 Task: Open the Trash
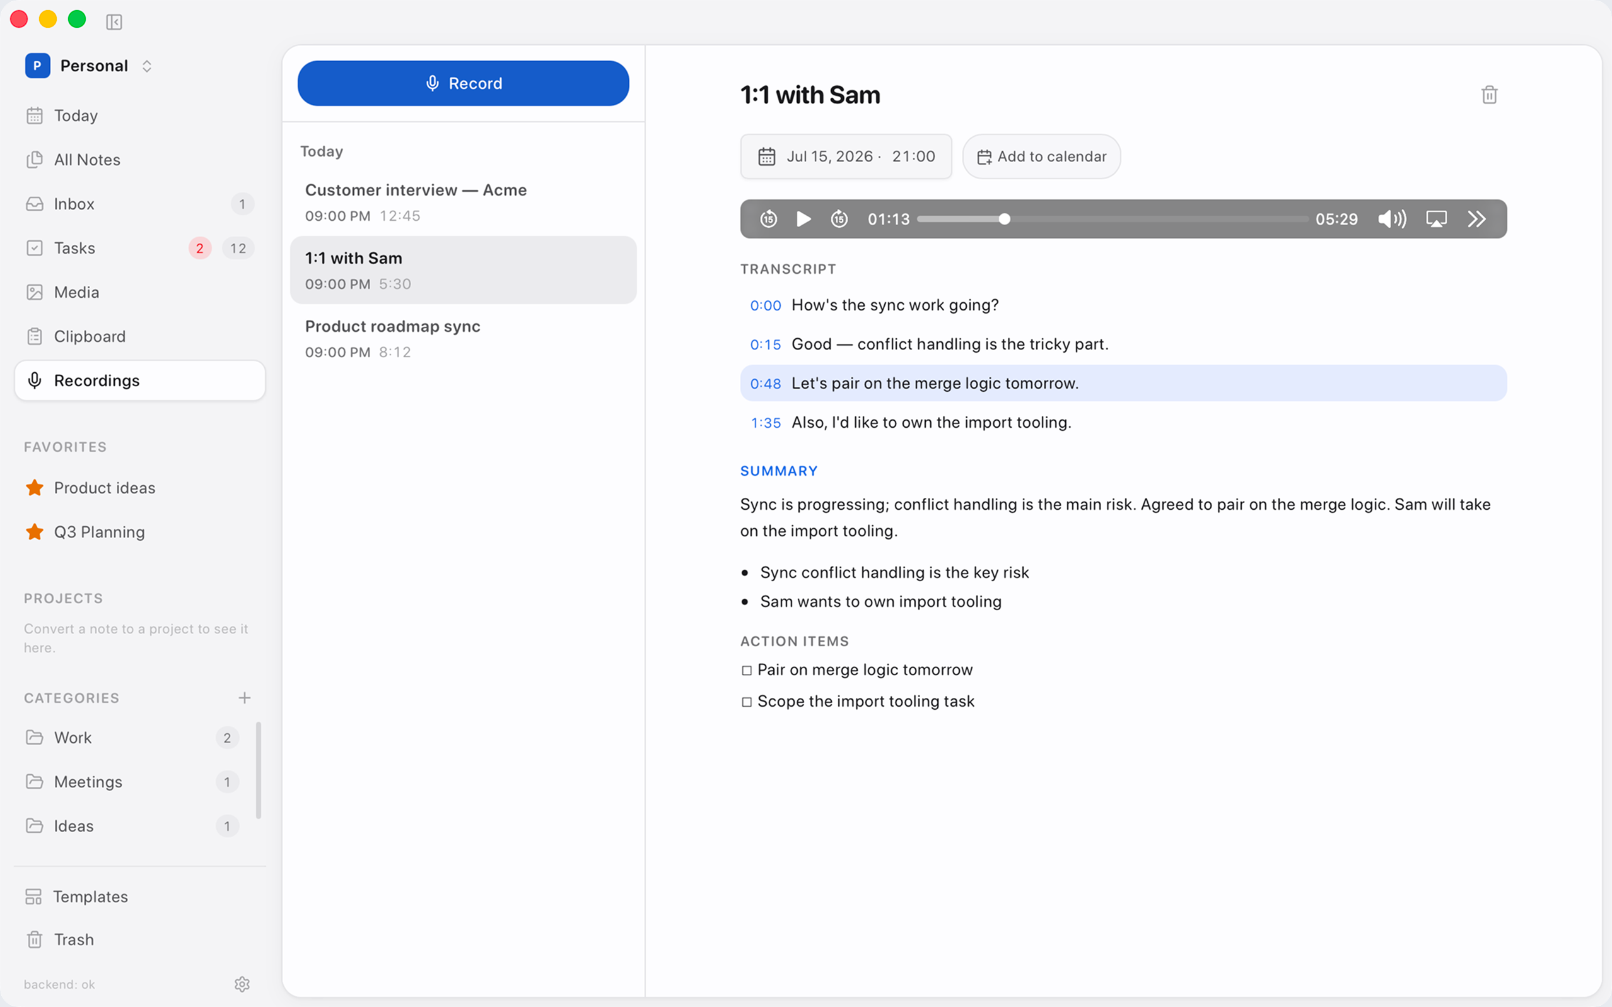point(140,939)
